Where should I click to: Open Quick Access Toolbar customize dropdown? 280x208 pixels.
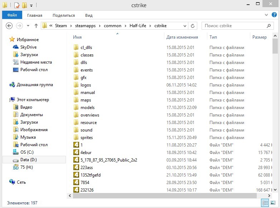click(x=31, y=6)
